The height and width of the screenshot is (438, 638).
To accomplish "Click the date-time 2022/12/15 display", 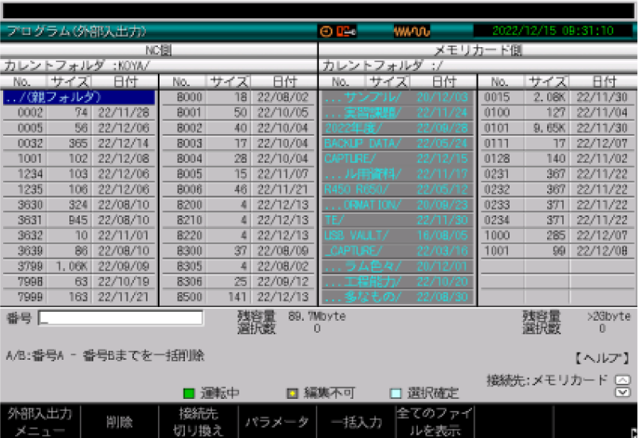I will (x=553, y=31).
